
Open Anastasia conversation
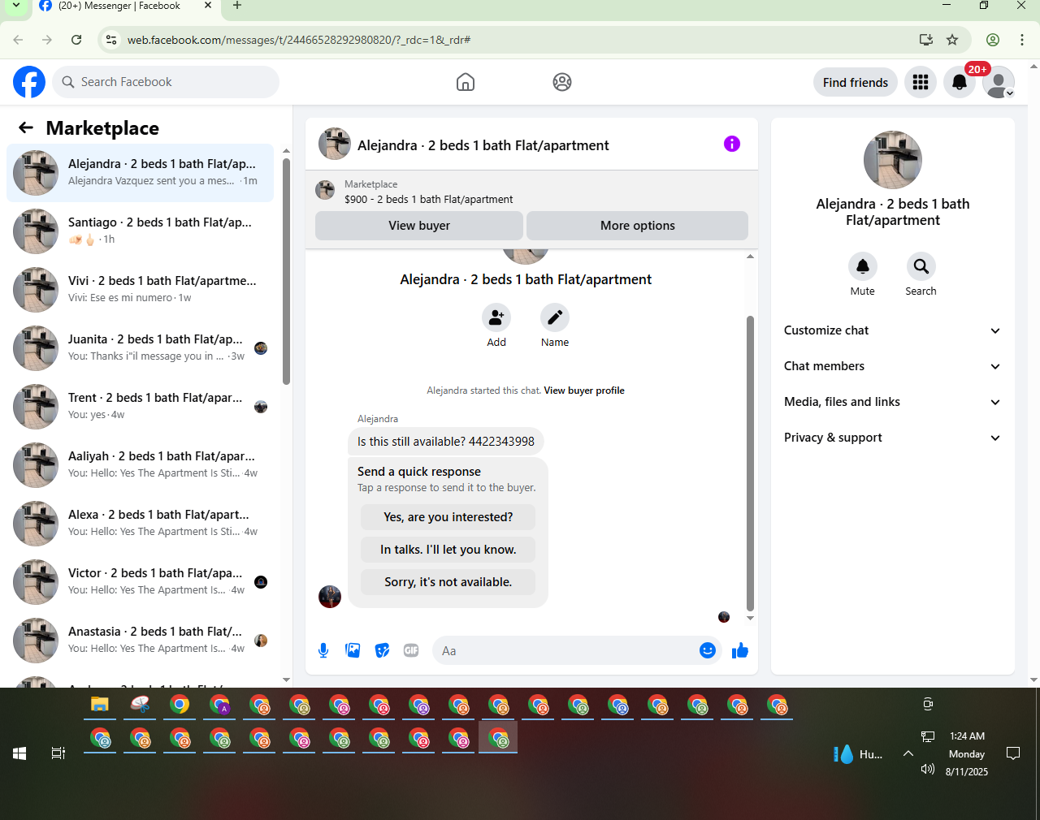[140, 641]
